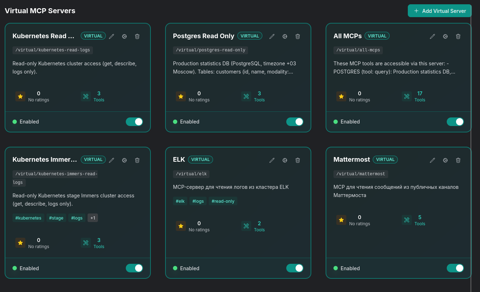The height and width of the screenshot is (292, 480).
Task: Edit the Kubernetes Read server with pencil icon
Action: coord(112,36)
